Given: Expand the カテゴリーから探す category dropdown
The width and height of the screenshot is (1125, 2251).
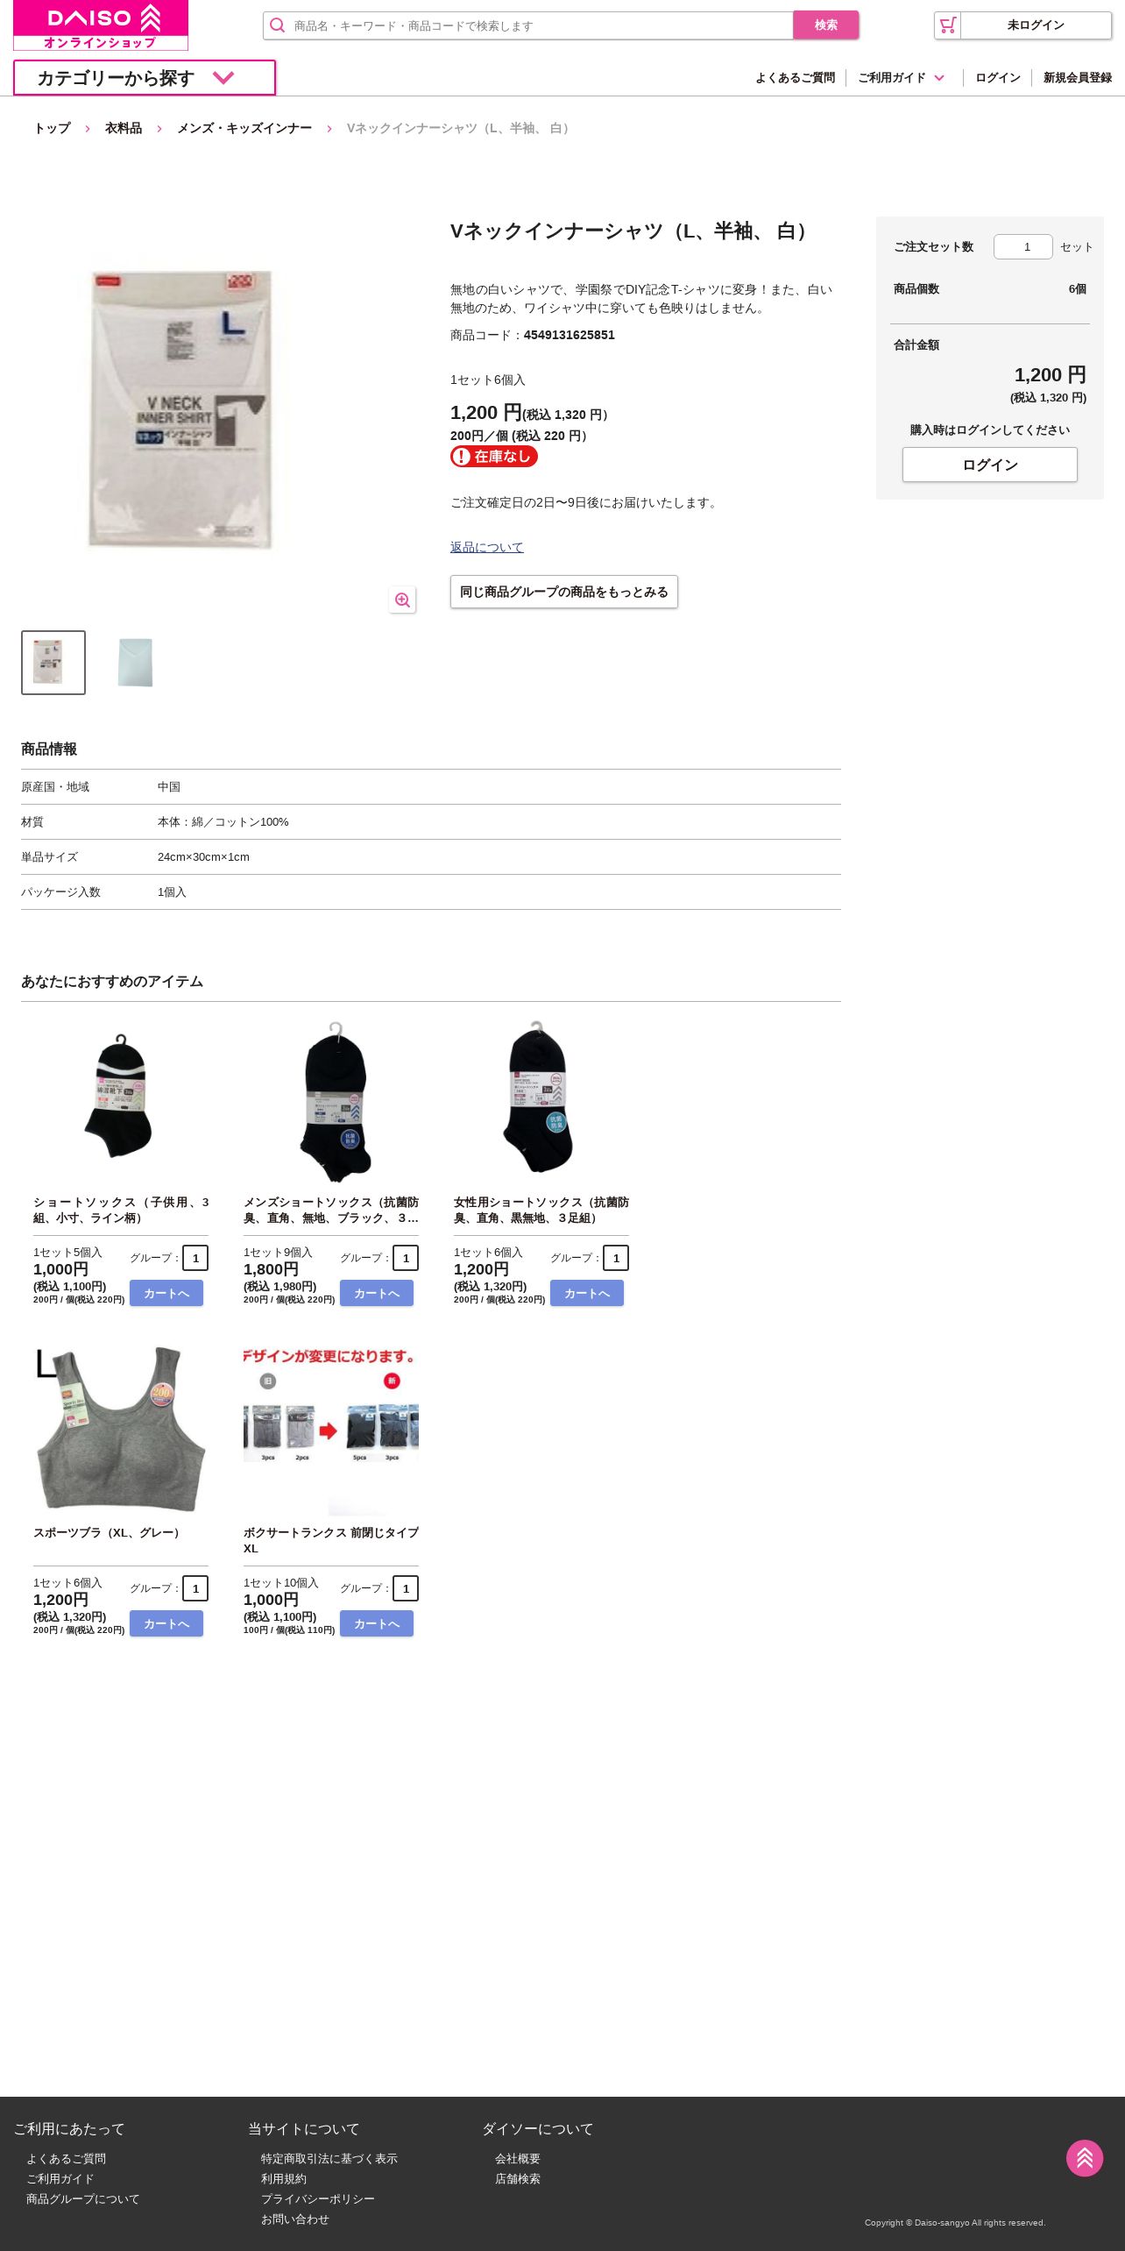Looking at the screenshot, I should [145, 78].
